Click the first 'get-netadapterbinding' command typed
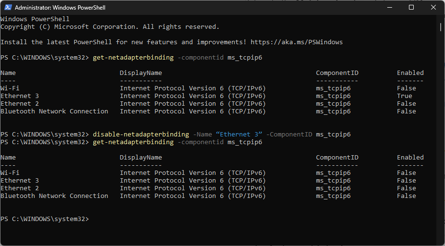 (133, 58)
